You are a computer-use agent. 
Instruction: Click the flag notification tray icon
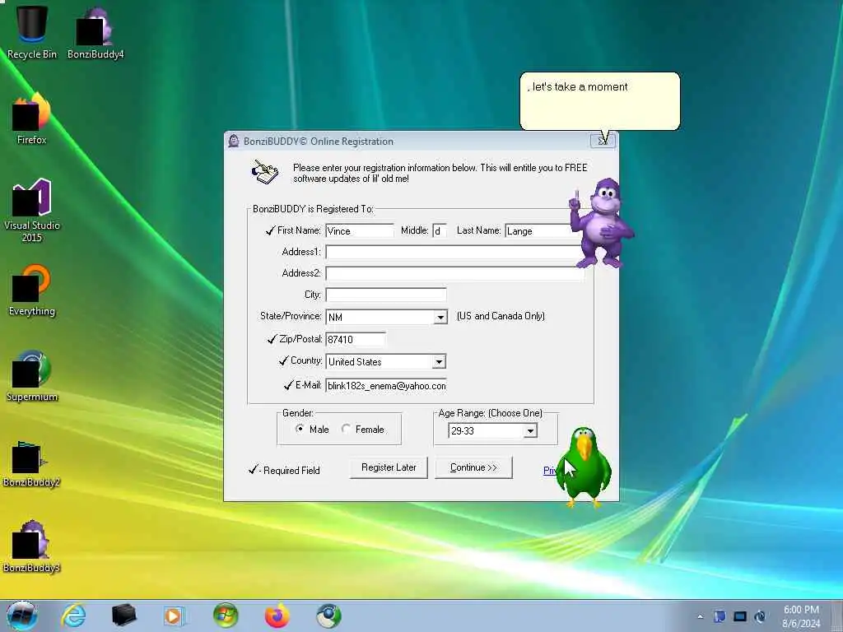coord(720,616)
